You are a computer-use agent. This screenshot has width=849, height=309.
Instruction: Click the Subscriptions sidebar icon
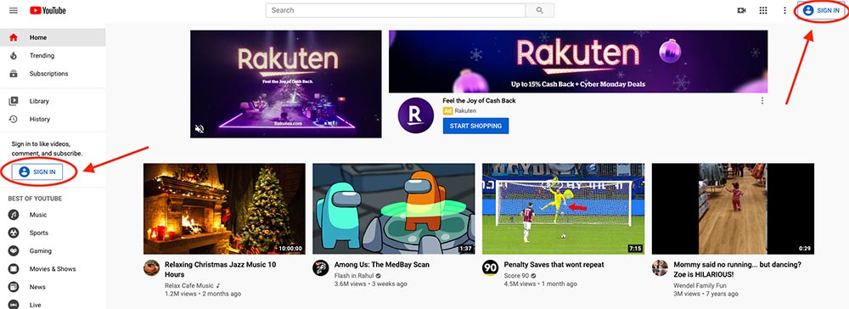pos(14,74)
